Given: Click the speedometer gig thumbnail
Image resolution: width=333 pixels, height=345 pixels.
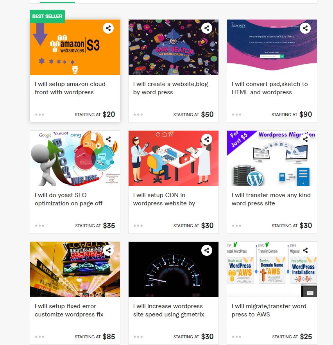Looking at the screenshot, I should (174, 270).
